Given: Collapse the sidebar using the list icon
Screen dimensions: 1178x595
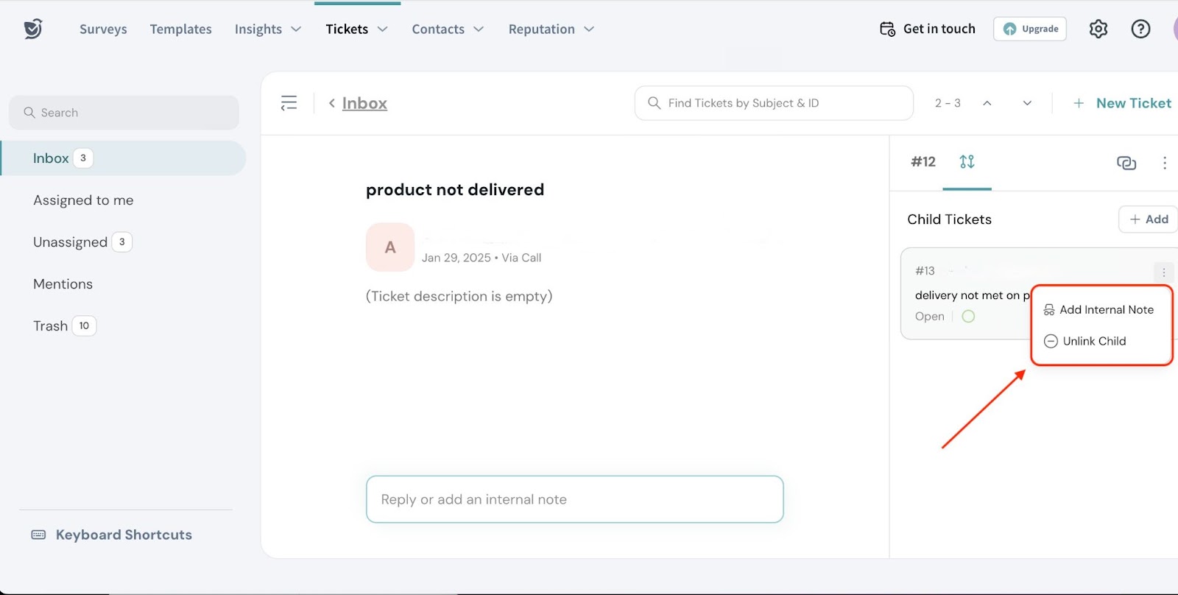Looking at the screenshot, I should click(x=289, y=103).
